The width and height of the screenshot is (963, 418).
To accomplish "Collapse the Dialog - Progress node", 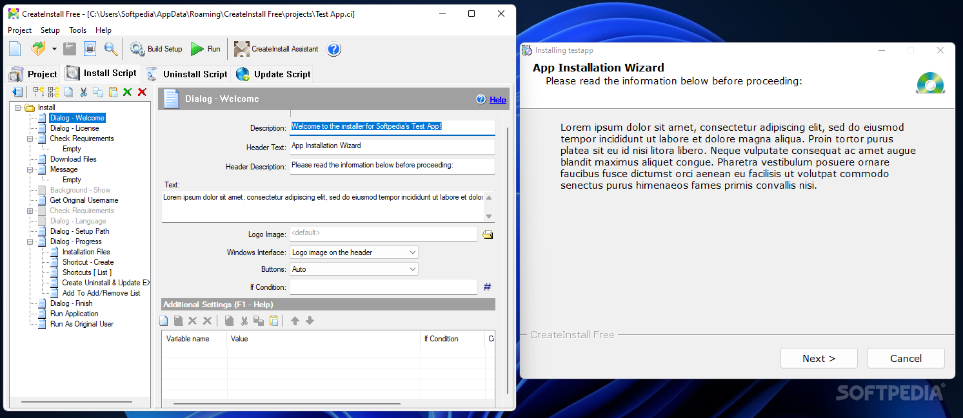I will pyautogui.click(x=30, y=242).
